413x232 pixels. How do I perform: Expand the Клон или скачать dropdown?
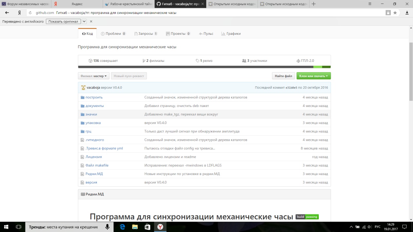pyautogui.click(x=313, y=76)
